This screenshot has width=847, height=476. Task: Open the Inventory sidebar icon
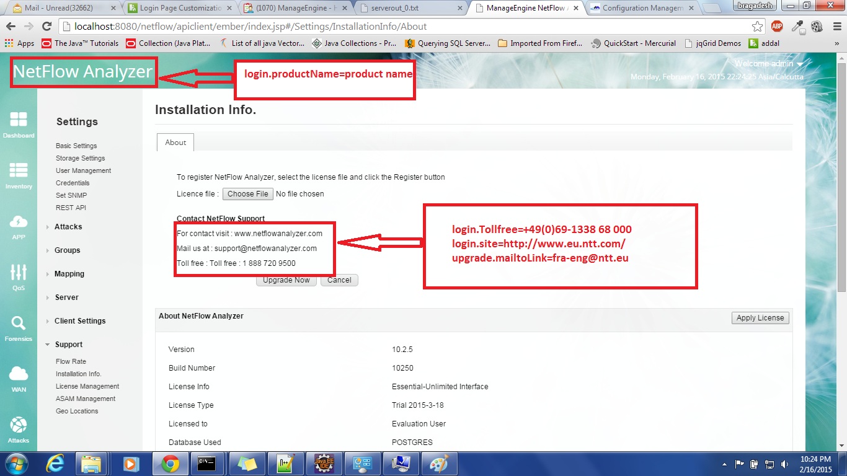[19, 171]
